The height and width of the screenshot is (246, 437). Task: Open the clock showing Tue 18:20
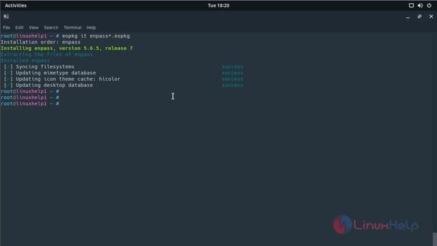218,5
